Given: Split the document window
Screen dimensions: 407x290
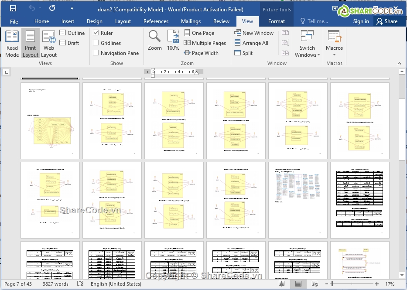Looking at the screenshot, I should point(243,53).
